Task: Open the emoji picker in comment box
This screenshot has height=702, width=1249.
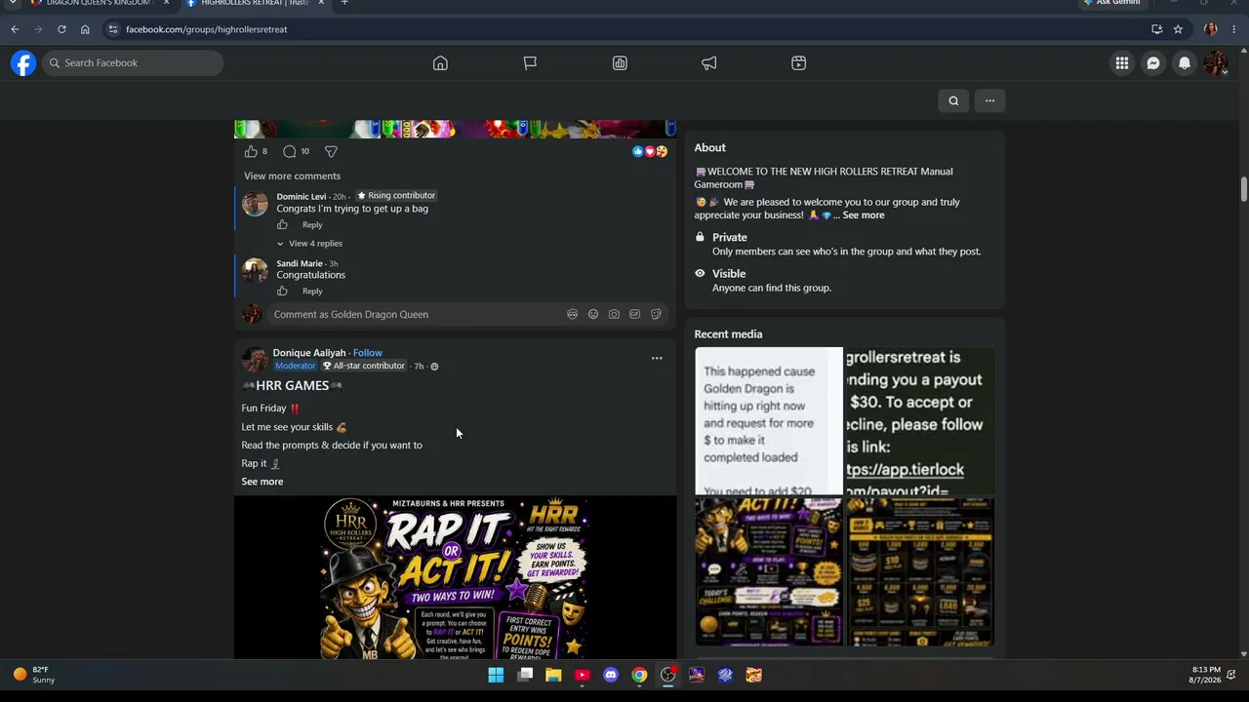Action: [593, 314]
